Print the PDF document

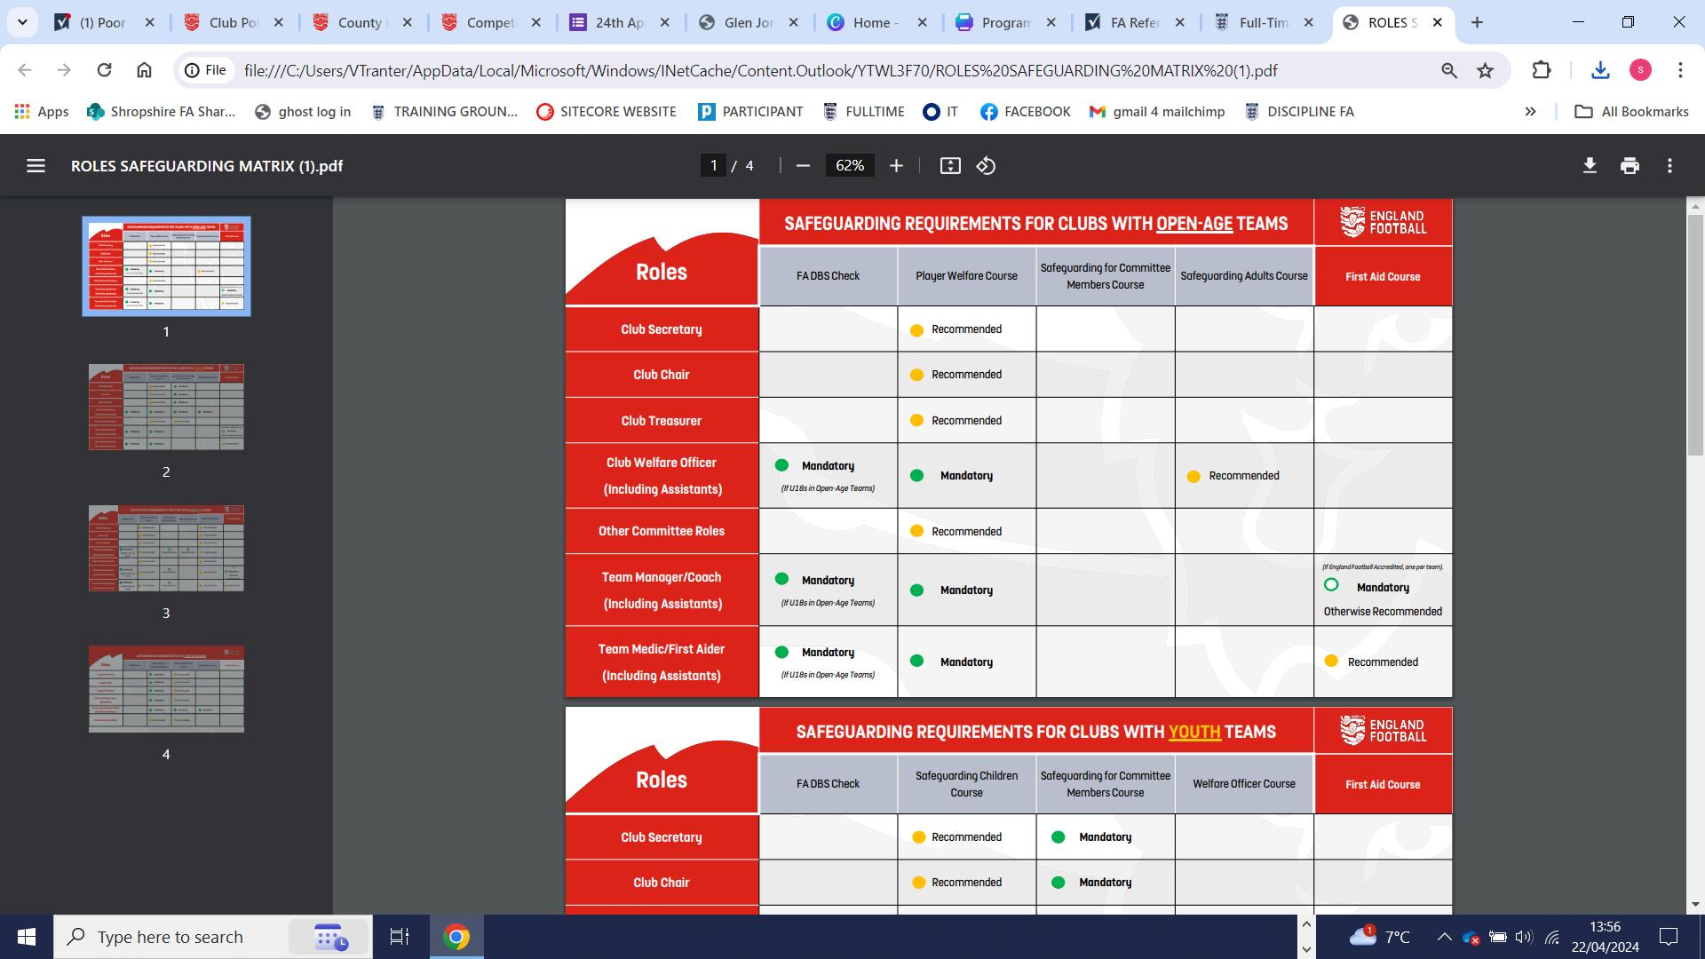pyautogui.click(x=1630, y=166)
